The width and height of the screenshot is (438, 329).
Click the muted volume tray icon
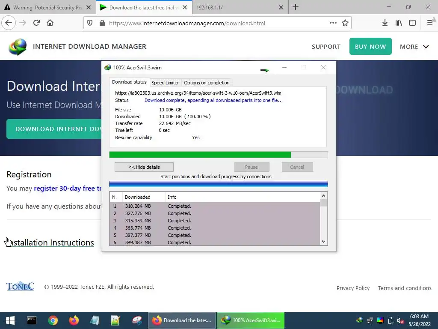[400, 320]
